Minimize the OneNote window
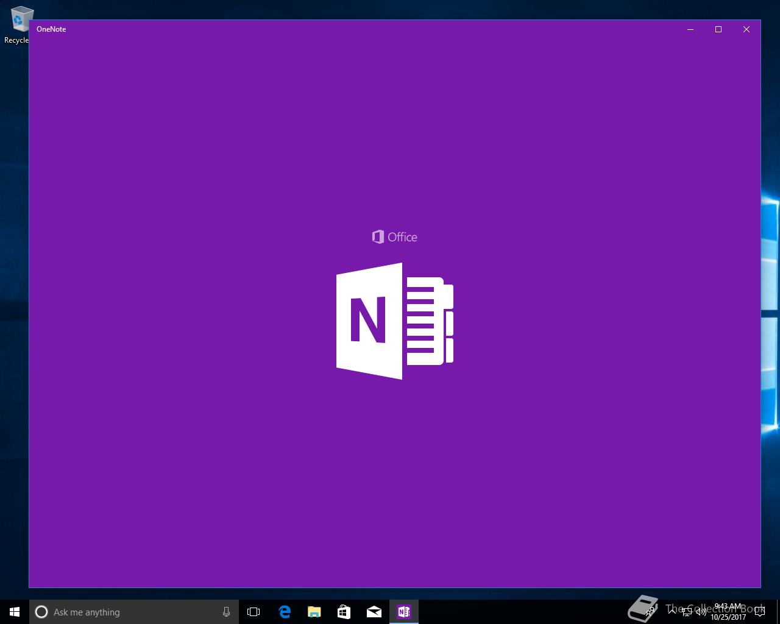The width and height of the screenshot is (780, 624). (690, 29)
